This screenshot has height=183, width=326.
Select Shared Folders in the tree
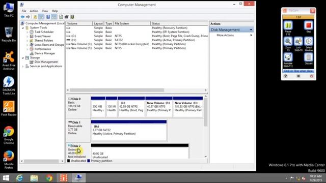(x=41, y=41)
